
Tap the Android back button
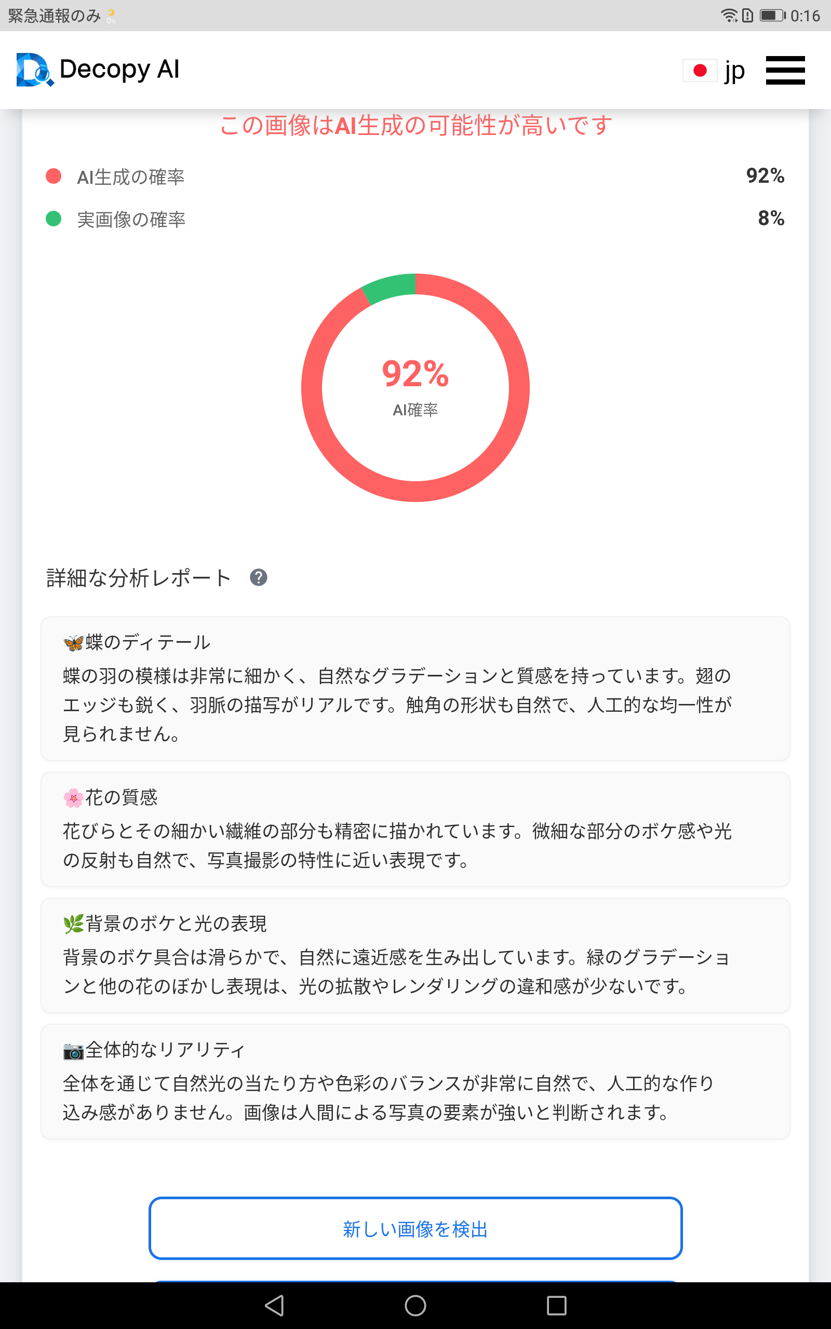point(274,1306)
